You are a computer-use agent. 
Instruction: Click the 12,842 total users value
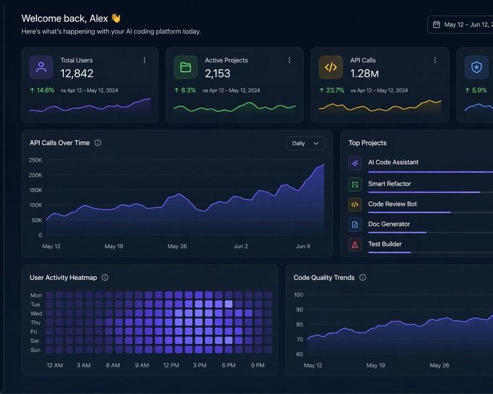click(x=76, y=73)
